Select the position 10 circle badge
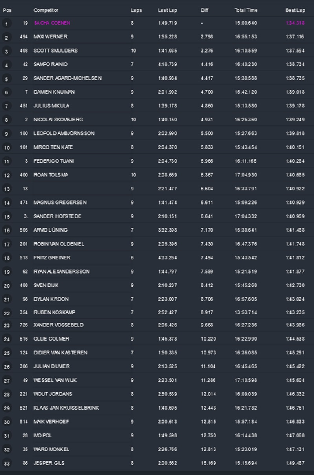The width and height of the screenshot is (314, 475). point(7,148)
